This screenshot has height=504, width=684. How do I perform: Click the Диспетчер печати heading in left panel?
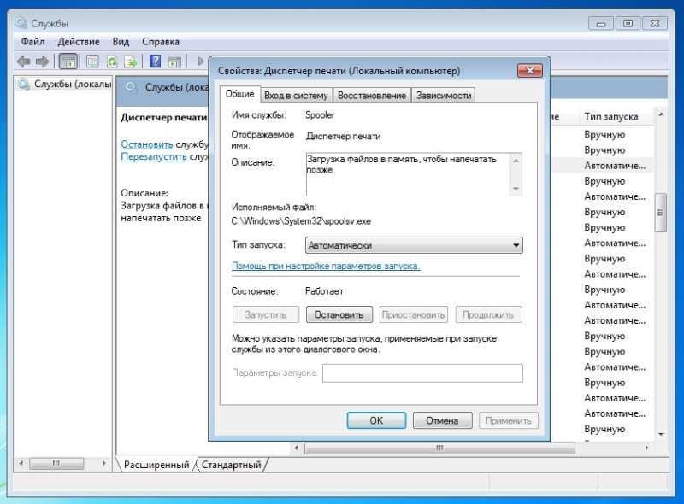(163, 117)
